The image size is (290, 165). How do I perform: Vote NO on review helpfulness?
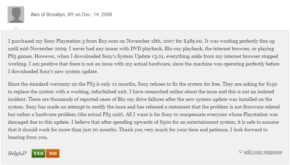(x=53, y=153)
